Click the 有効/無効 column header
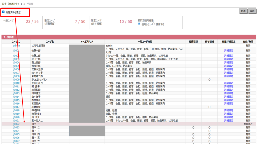 248,41
